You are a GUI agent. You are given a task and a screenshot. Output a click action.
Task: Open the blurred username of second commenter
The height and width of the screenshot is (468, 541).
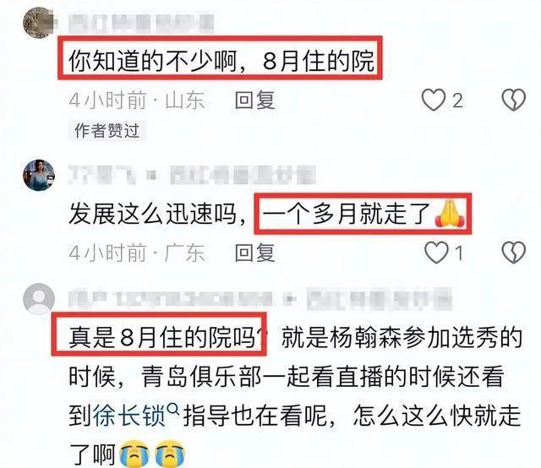(x=192, y=175)
